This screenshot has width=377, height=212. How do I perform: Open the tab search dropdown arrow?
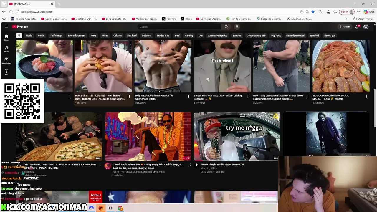click(4, 4)
